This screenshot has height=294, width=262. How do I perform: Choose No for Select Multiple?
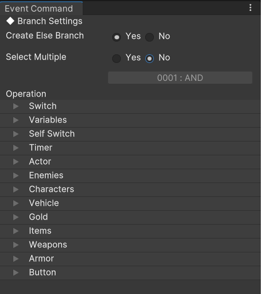tap(149, 58)
